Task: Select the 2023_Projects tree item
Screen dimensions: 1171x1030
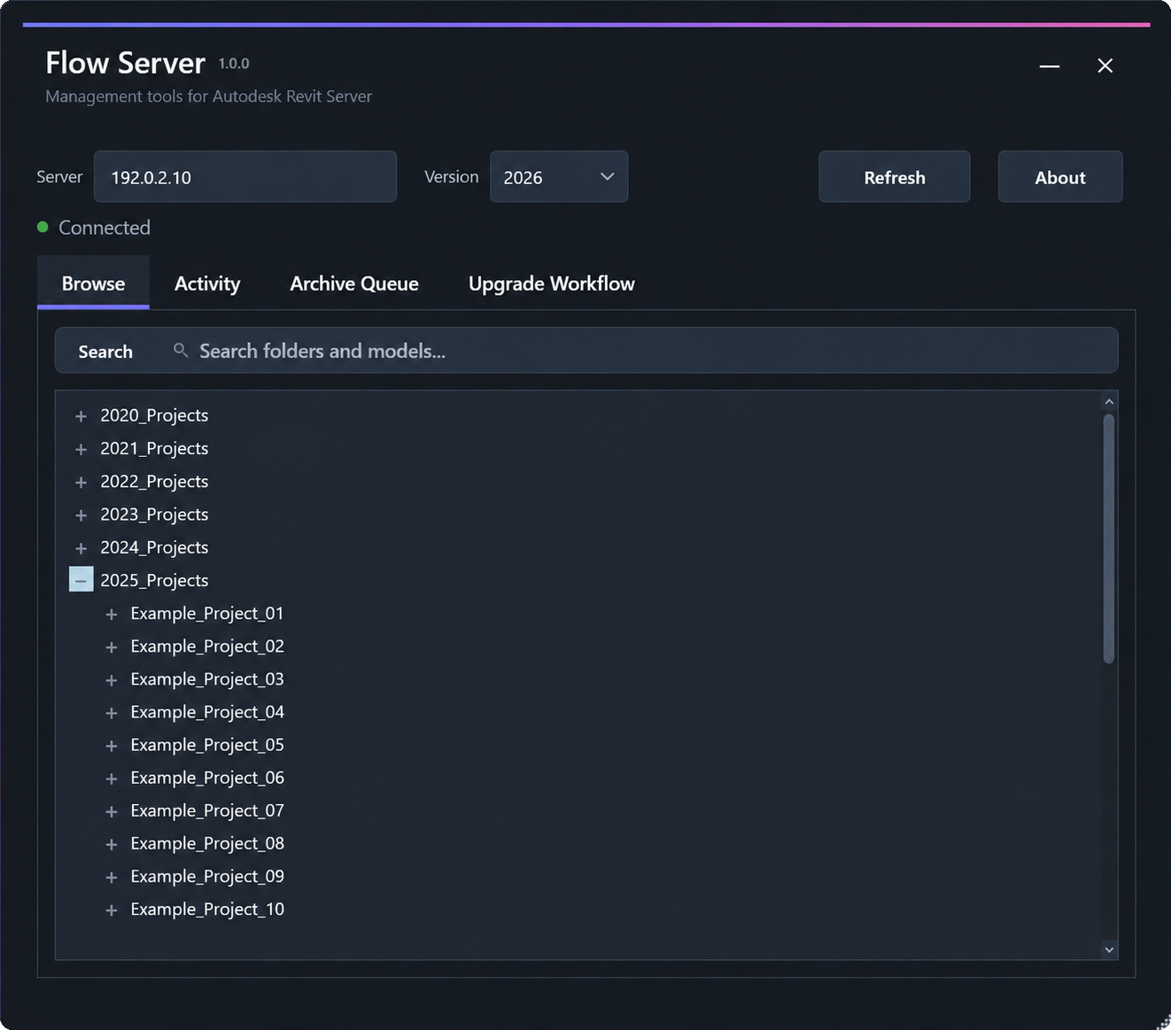Action: click(x=154, y=515)
